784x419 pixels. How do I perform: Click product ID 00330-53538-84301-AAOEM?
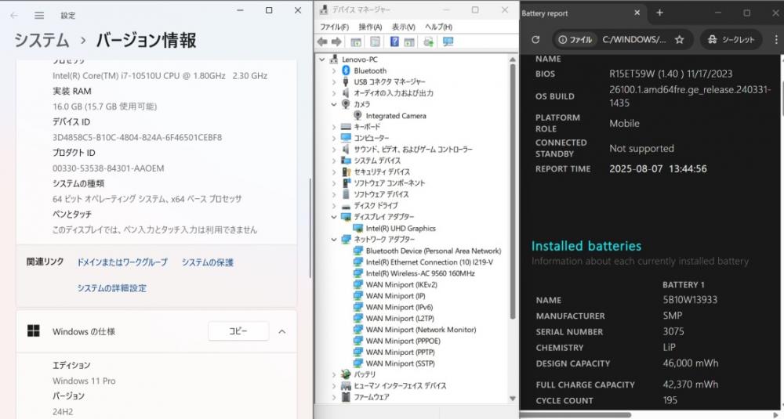pyautogui.click(x=108, y=168)
